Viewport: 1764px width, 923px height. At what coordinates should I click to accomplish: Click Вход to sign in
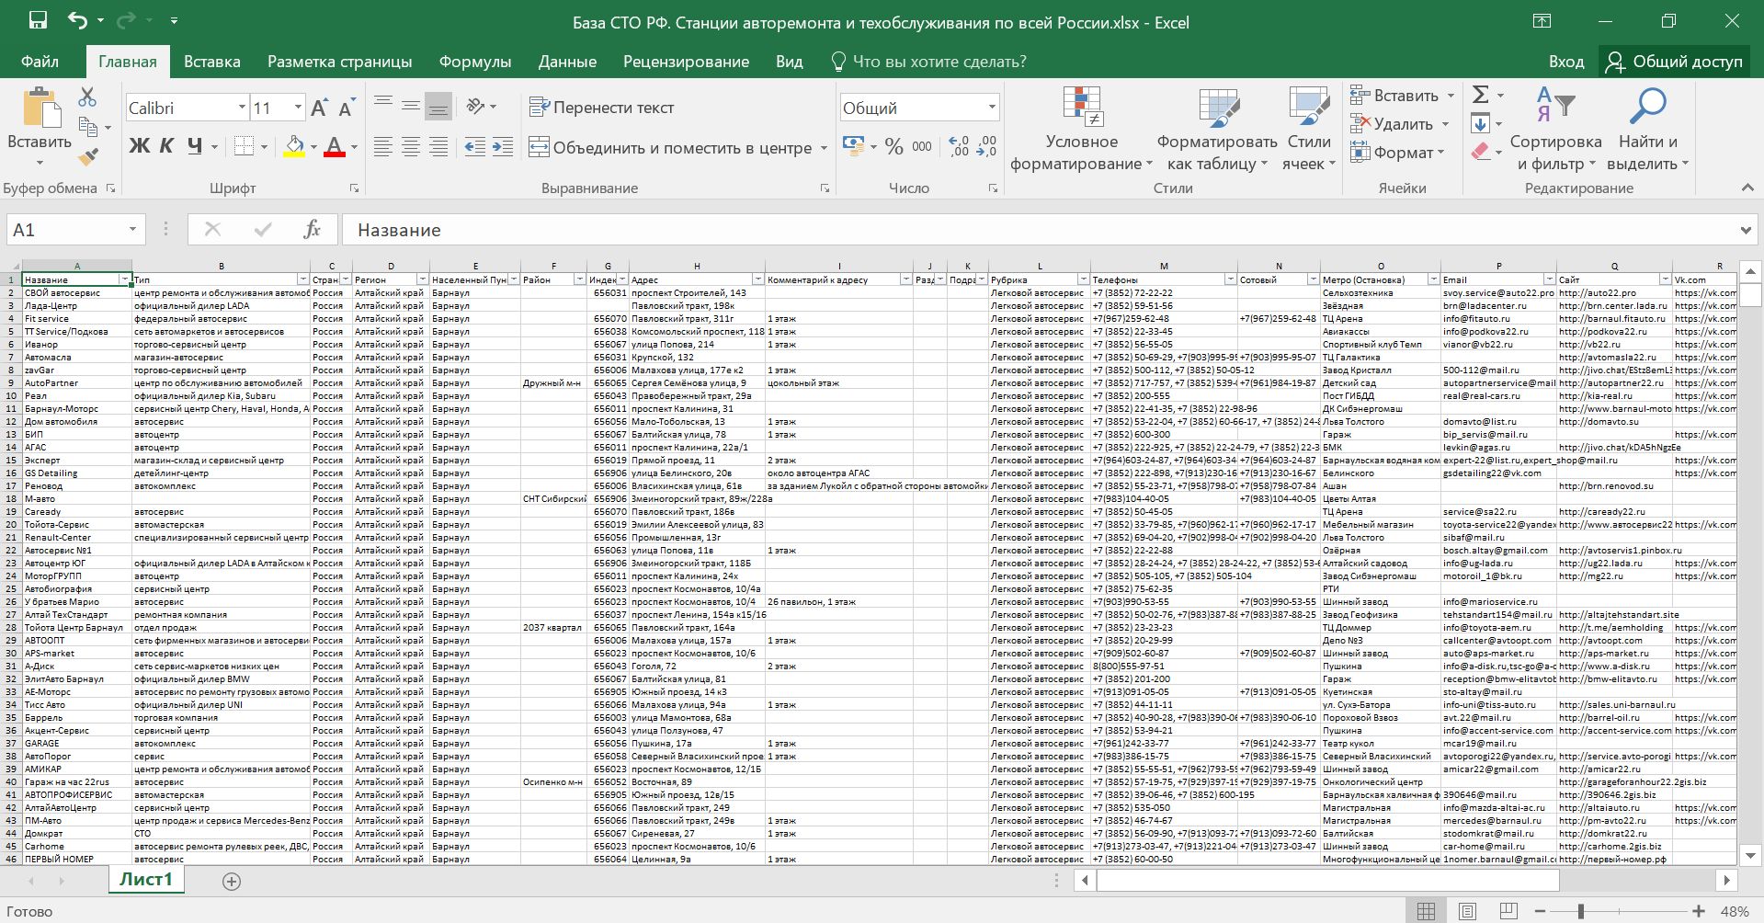(1565, 62)
